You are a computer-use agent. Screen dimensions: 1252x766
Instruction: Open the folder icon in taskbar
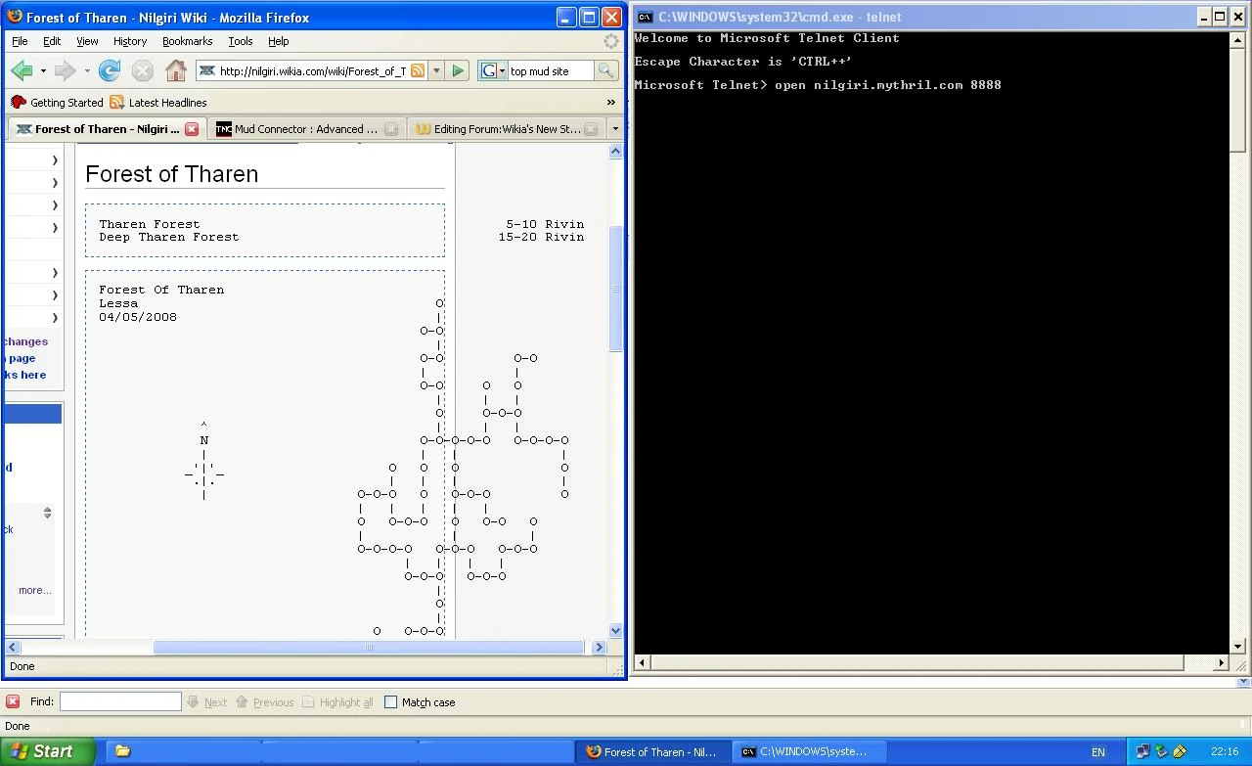point(122,751)
